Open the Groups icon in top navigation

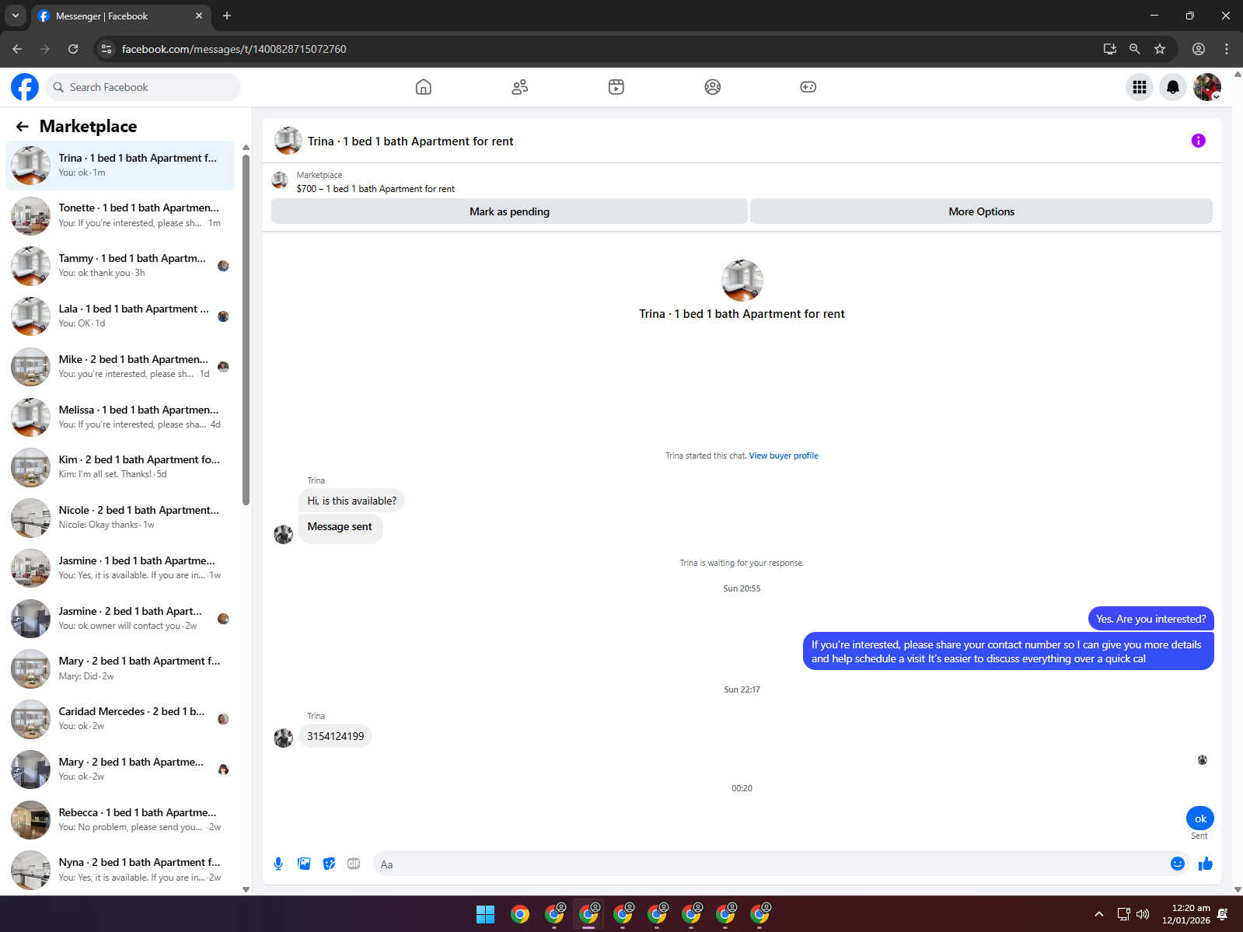(x=713, y=87)
